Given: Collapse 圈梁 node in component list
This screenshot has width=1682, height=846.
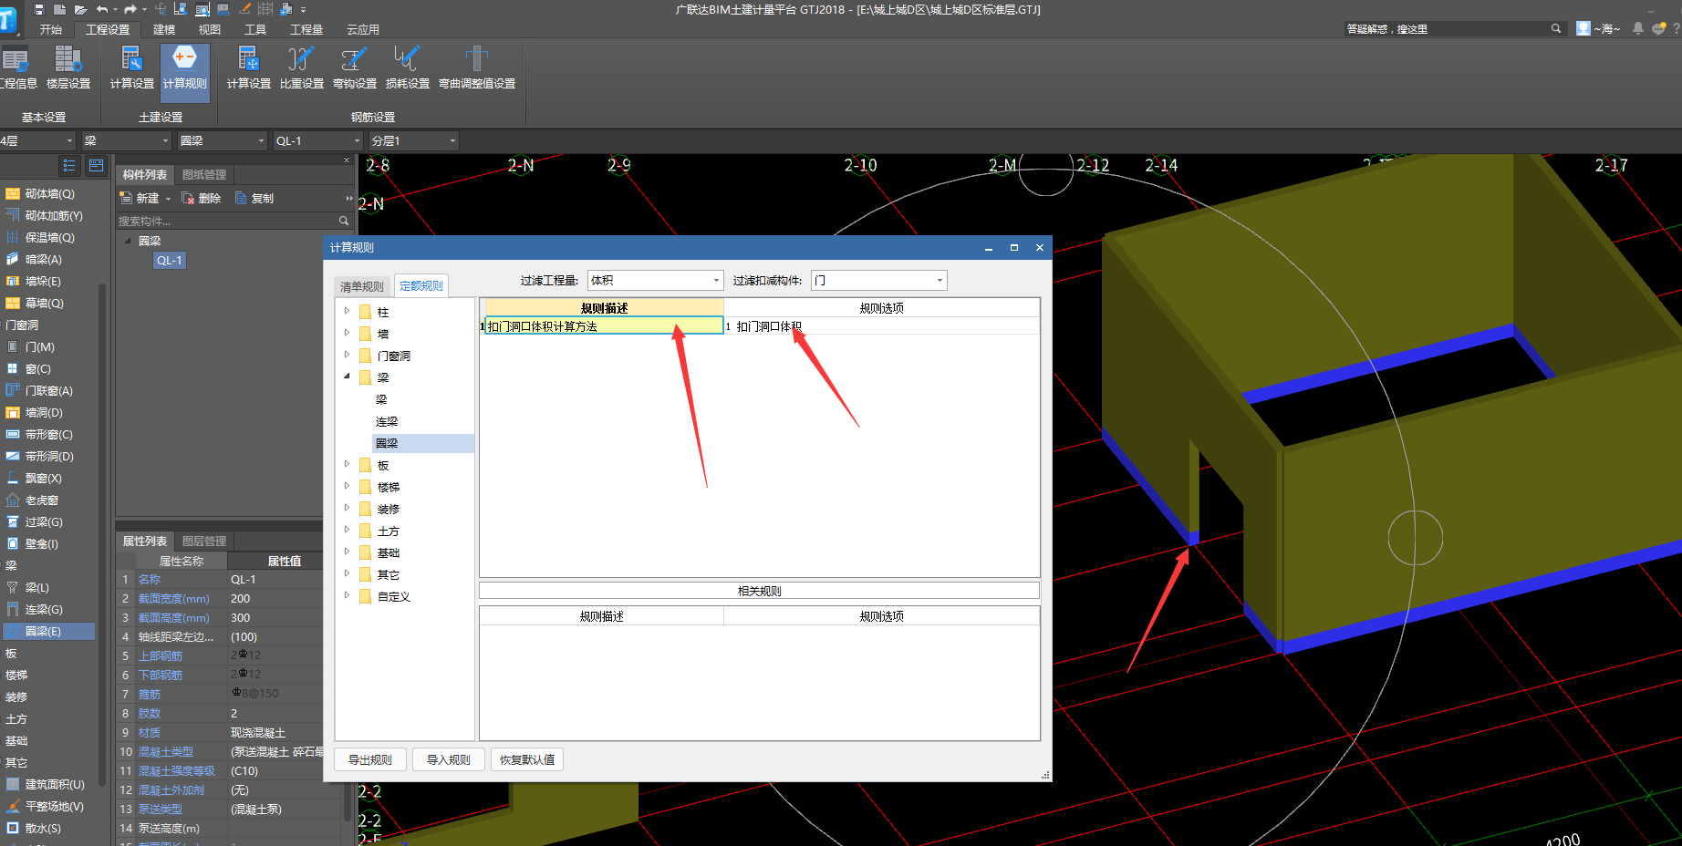Looking at the screenshot, I should 128,241.
